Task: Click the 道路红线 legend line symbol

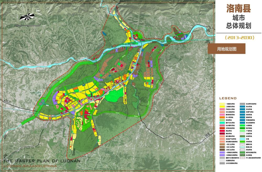Action: point(243,144)
